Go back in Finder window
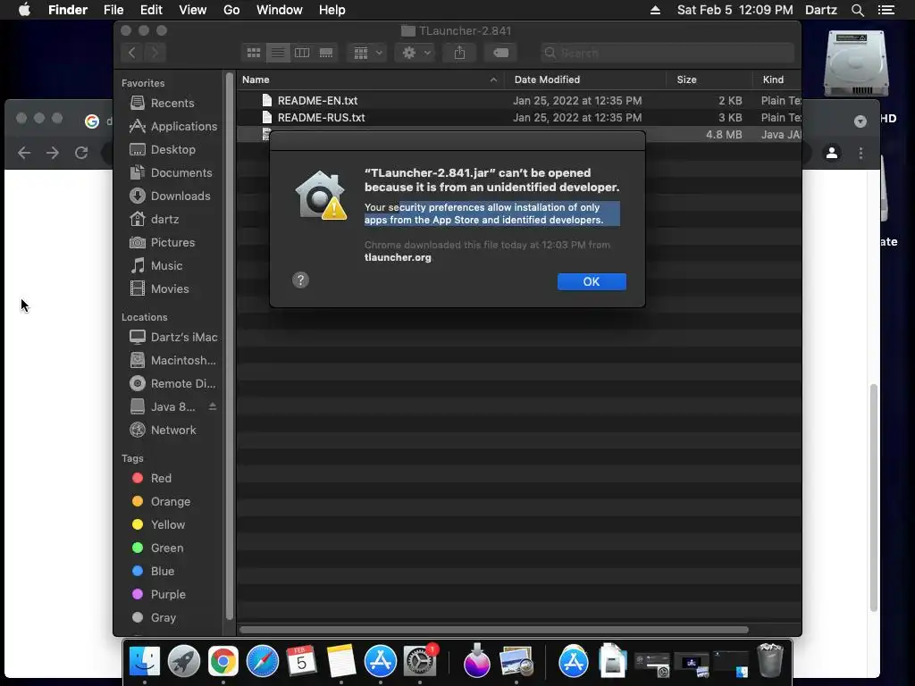915x686 pixels. 132,53
